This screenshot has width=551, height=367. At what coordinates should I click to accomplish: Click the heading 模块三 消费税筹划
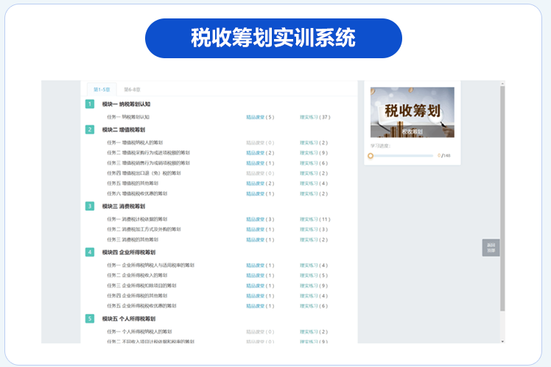click(x=124, y=206)
